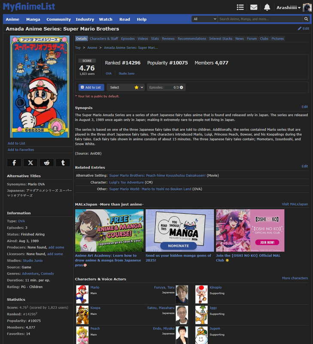The height and width of the screenshot is (344, 313).
Task: Open the Read navigation menu
Action: [125, 19]
